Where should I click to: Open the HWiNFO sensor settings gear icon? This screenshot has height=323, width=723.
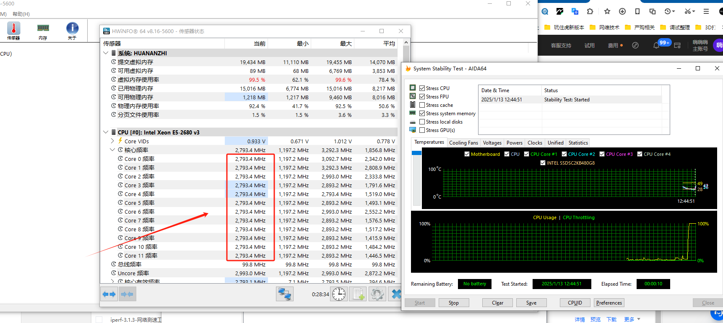tap(377, 294)
